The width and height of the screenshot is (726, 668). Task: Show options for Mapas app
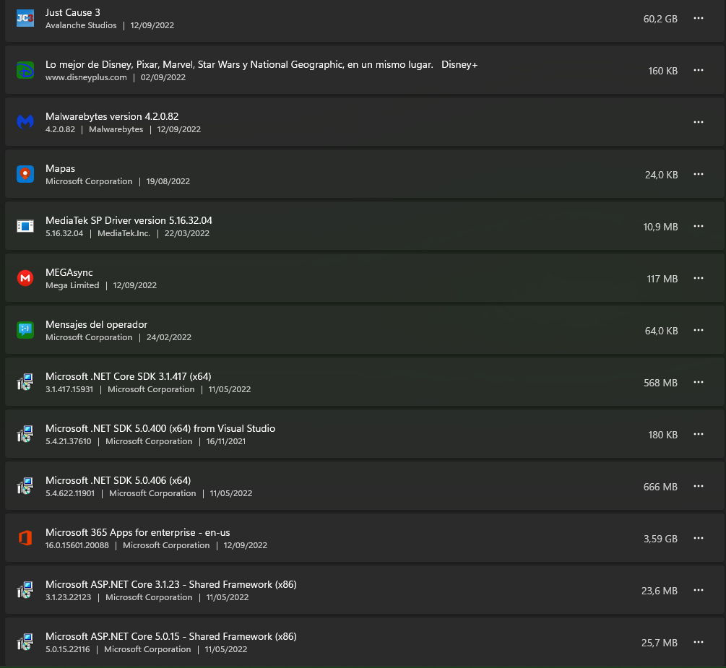[x=699, y=174]
